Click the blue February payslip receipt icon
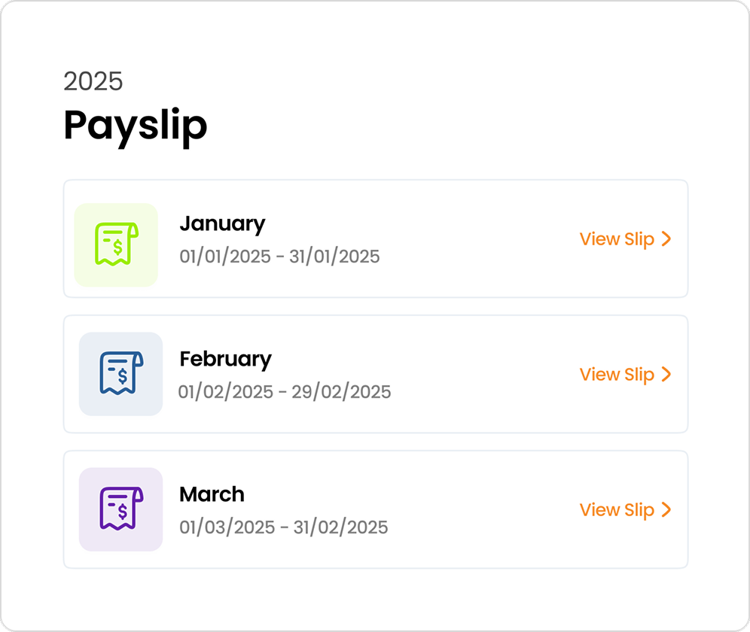The height and width of the screenshot is (632, 750). (121, 374)
